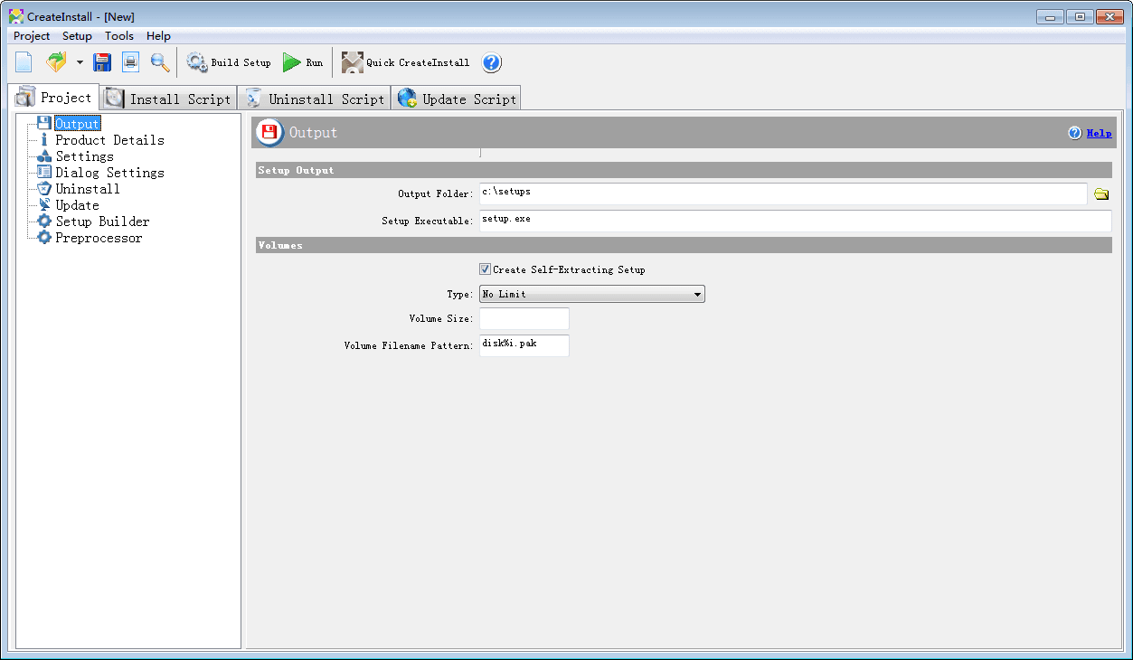
Task: Select Preprocessor in the project tree
Action: click(x=99, y=238)
